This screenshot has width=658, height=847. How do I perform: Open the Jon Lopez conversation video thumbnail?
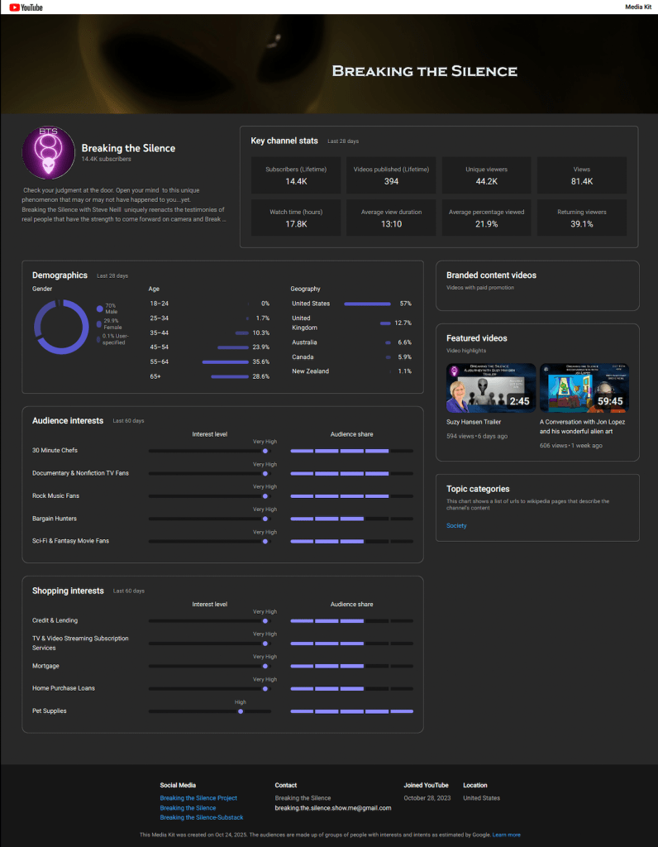(584, 387)
